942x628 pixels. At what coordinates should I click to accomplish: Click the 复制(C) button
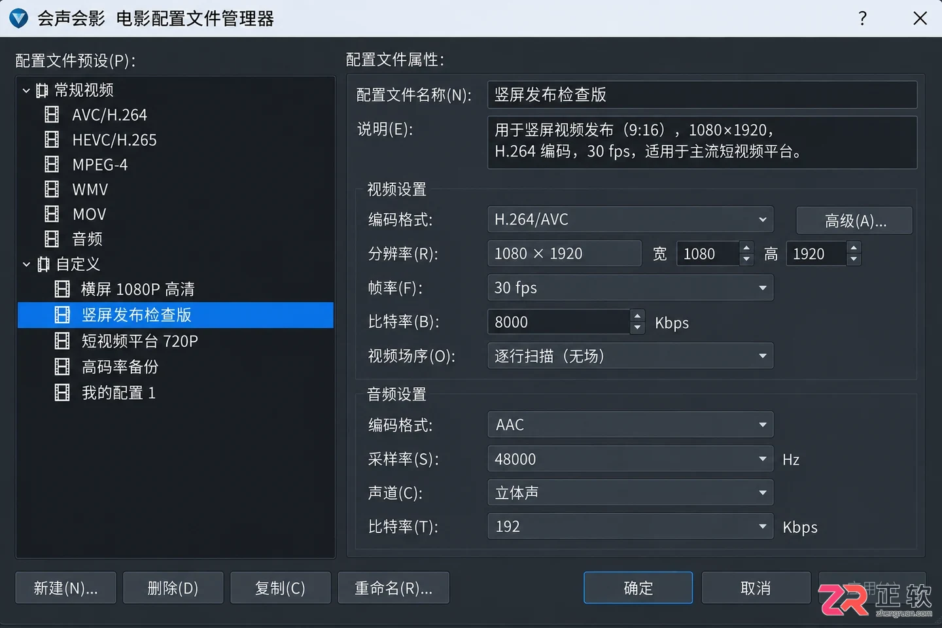pyautogui.click(x=280, y=588)
